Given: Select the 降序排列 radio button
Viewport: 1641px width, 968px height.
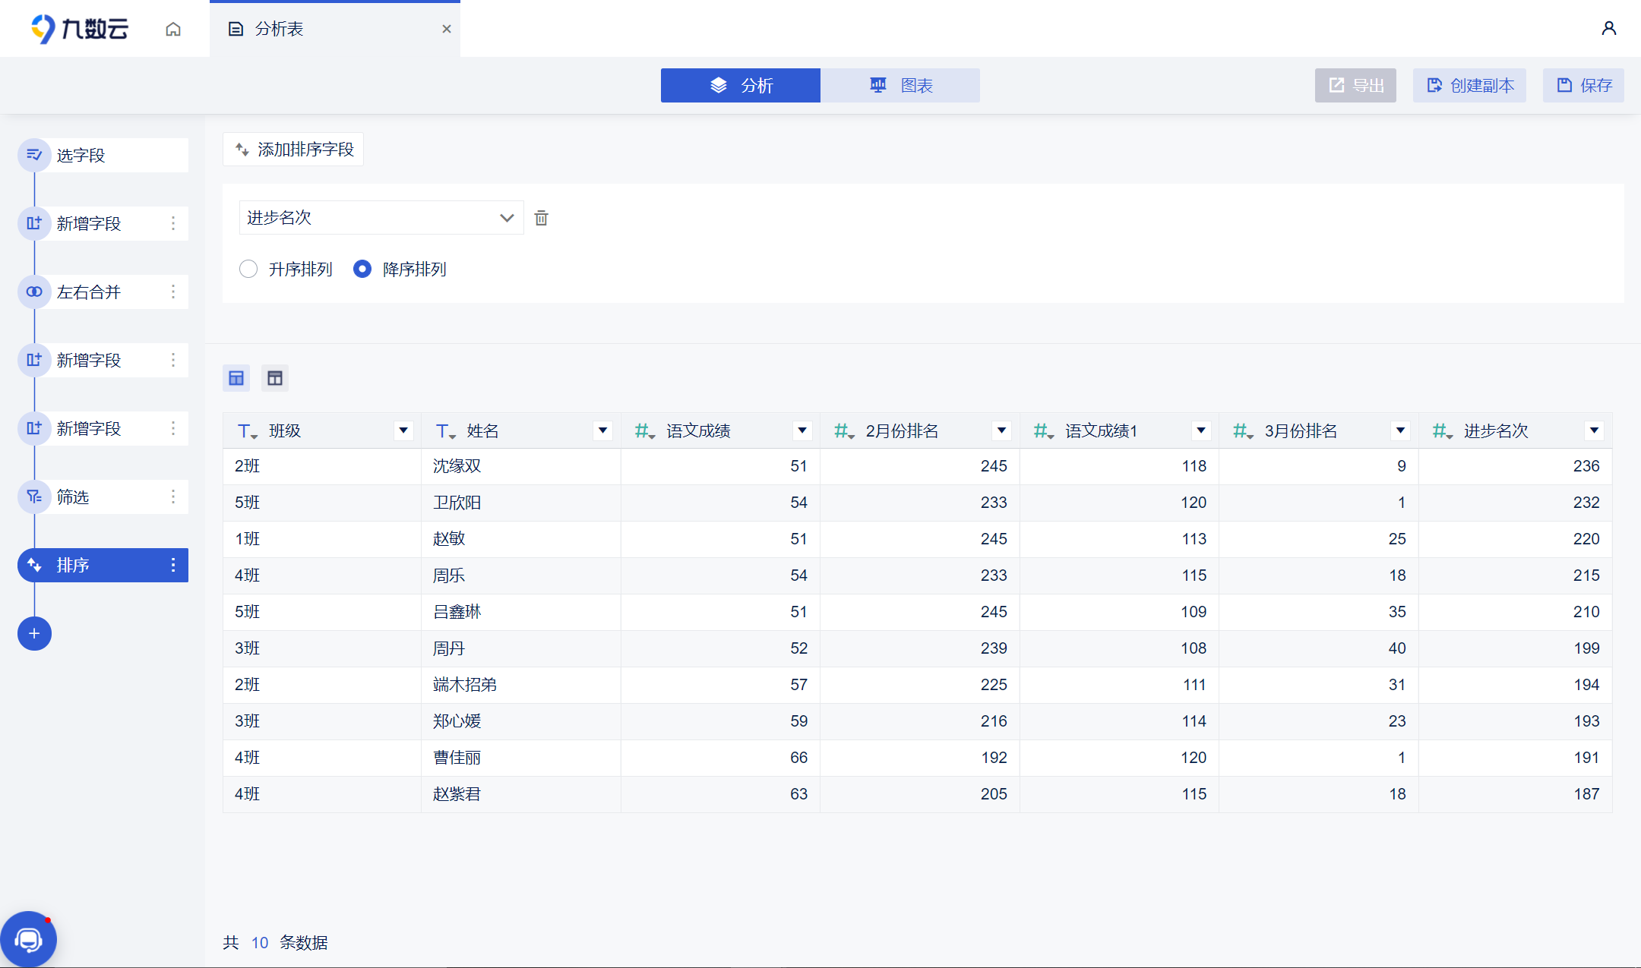Looking at the screenshot, I should [x=362, y=269].
